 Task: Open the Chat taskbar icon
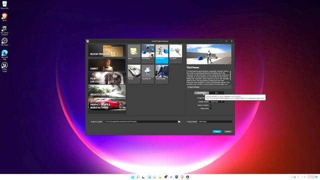tap(154, 177)
